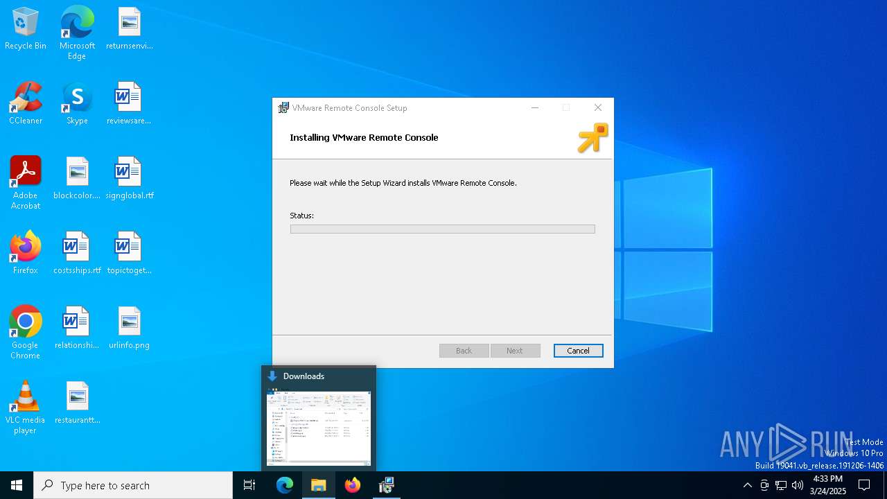Open Edge from the taskbar
This screenshot has height=499, width=887.
point(285,485)
